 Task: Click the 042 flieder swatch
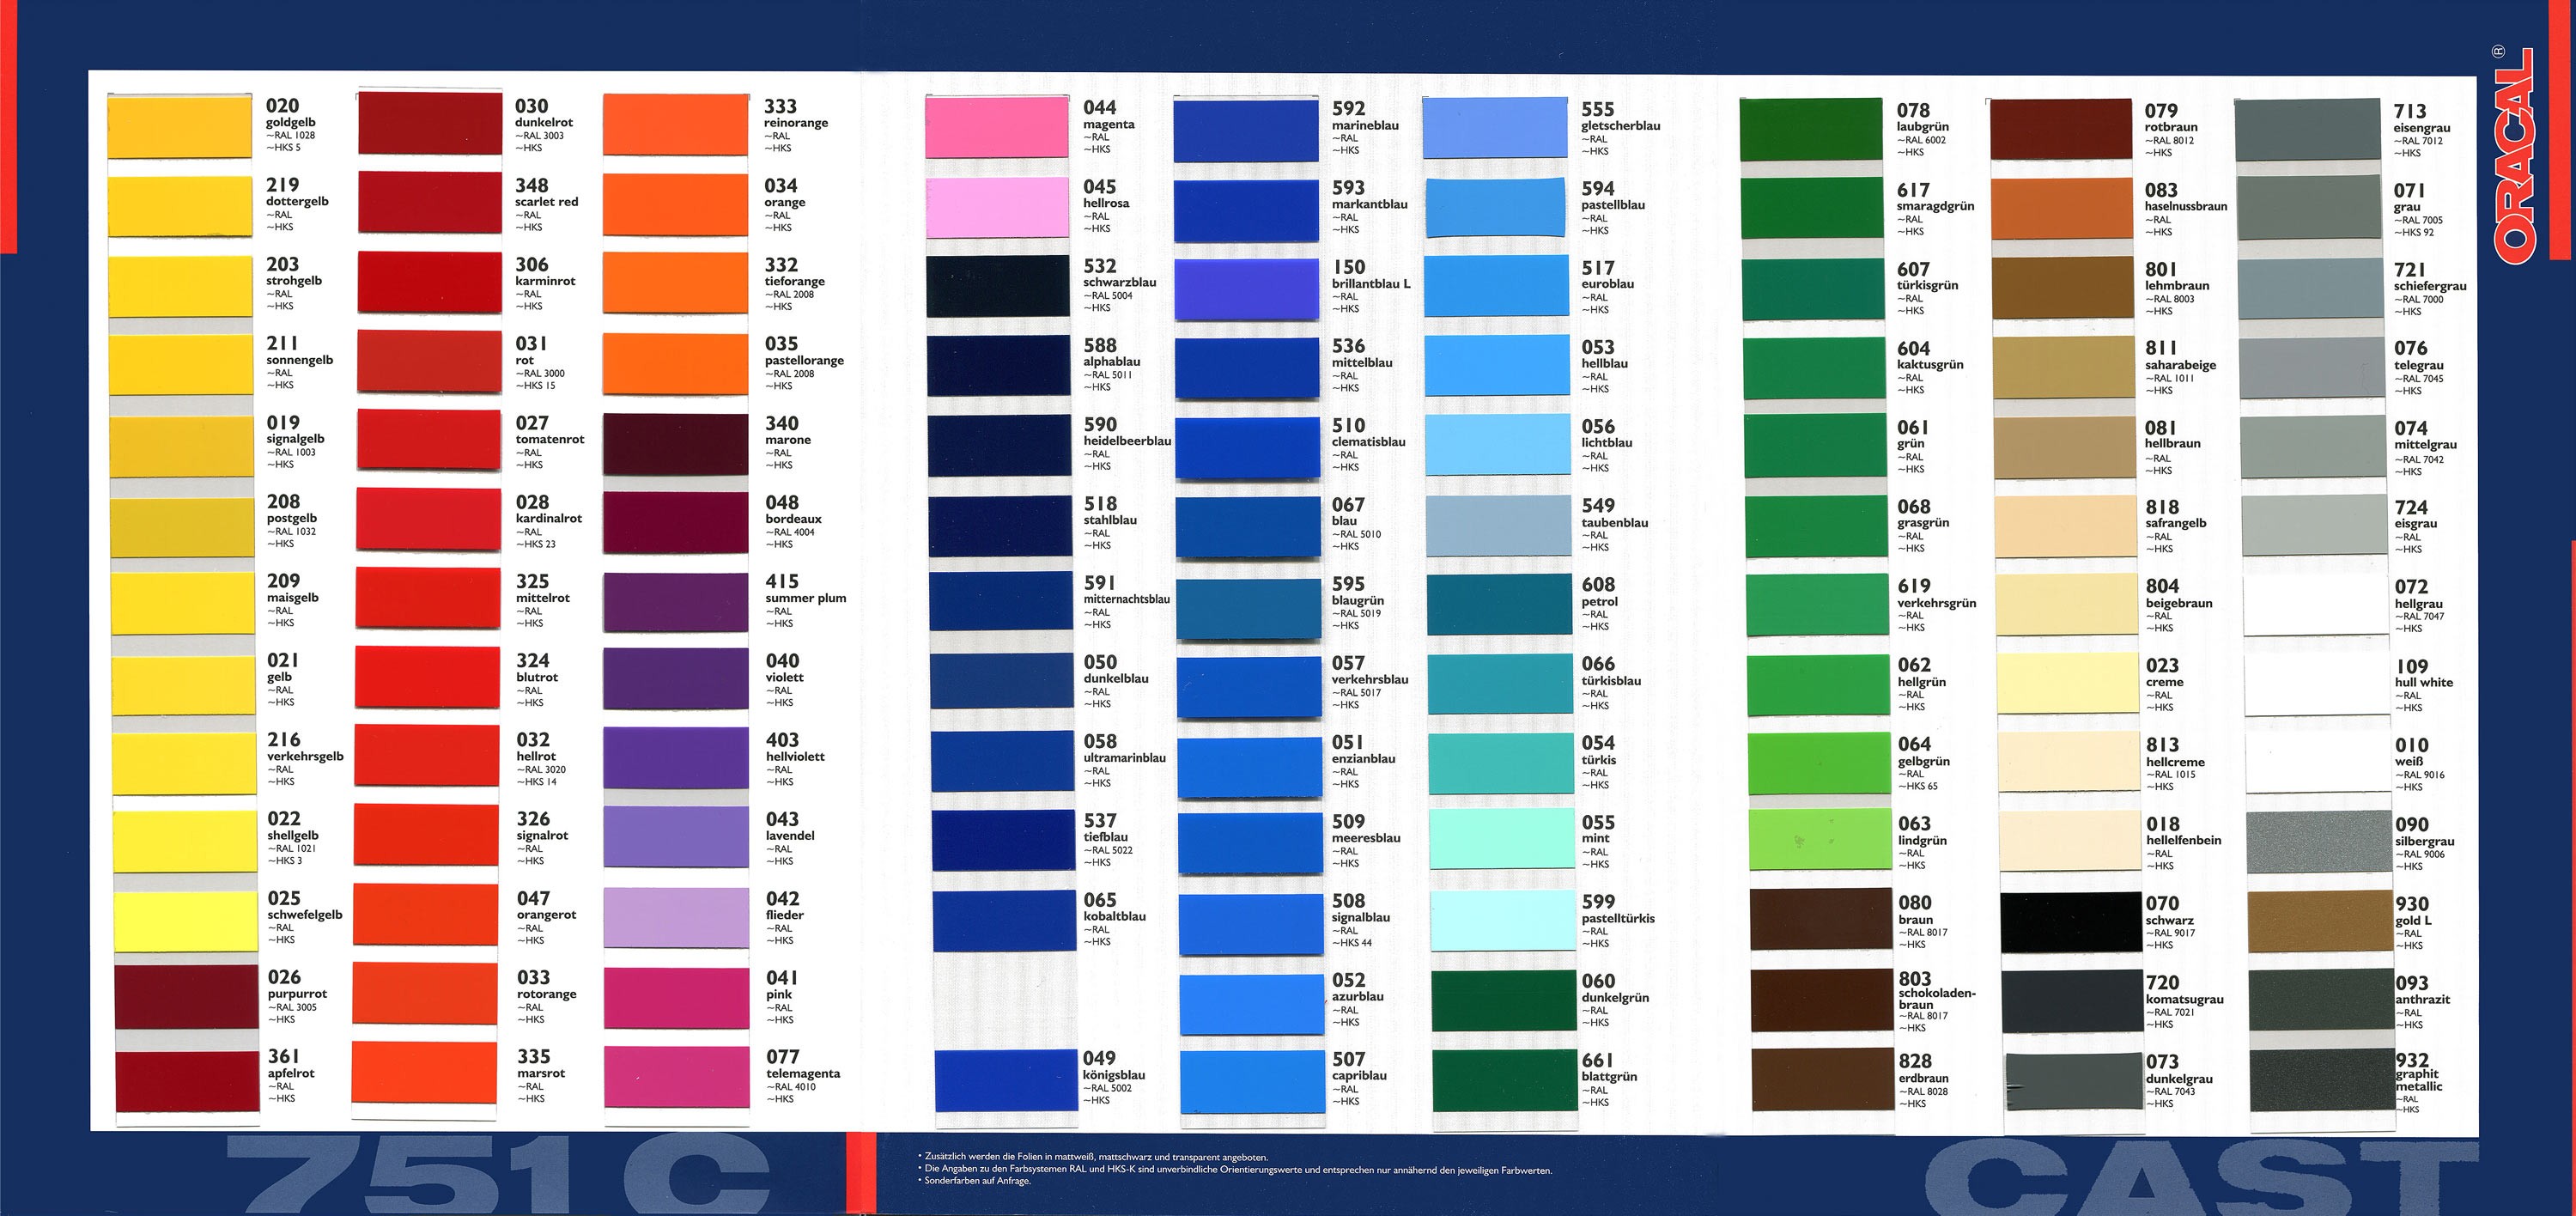pyautogui.click(x=676, y=918)
